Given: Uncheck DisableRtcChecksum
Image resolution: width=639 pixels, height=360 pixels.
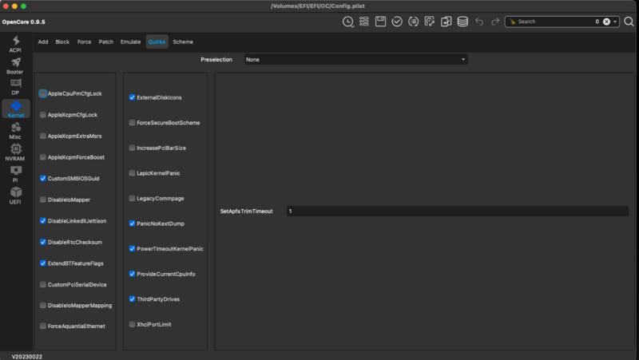Looking at the screenshot, I should [x=43, y=242].
